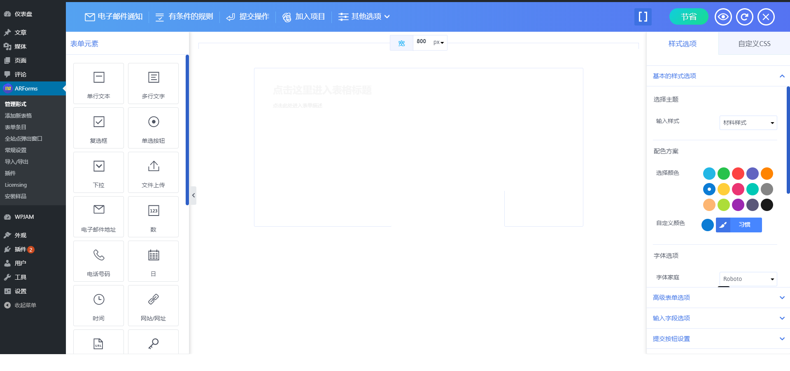The image size is (790, 371).
Task: Switch to the 自定义CSS tab
Action: pyautogui.click(x=754, y=44)
